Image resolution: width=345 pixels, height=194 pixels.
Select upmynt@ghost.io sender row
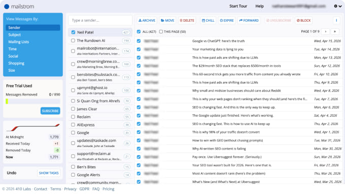pos(100,90)
